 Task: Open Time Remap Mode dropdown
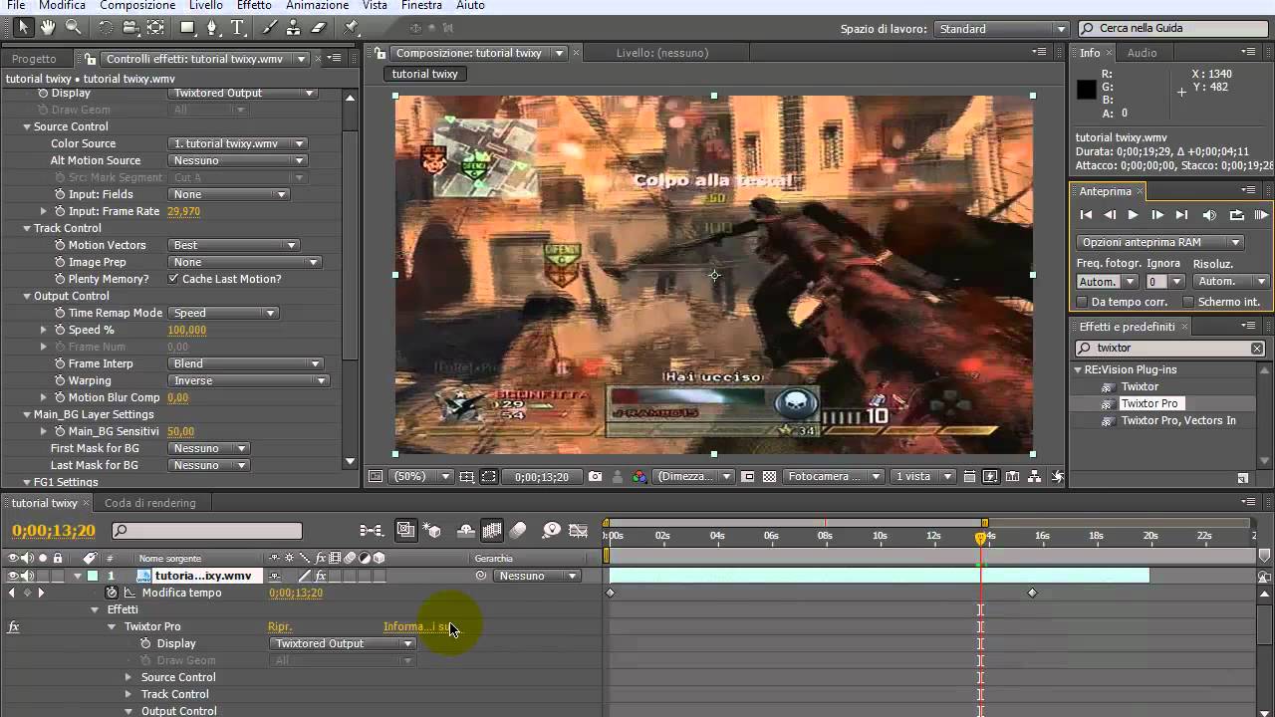point(223,313)
